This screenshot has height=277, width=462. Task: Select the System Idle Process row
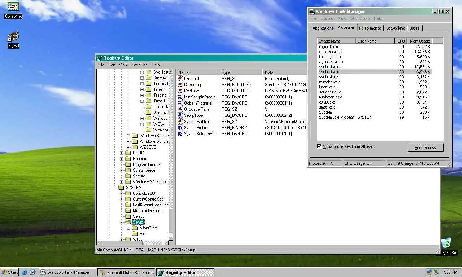pyautogui.click(x=375, y=117)
